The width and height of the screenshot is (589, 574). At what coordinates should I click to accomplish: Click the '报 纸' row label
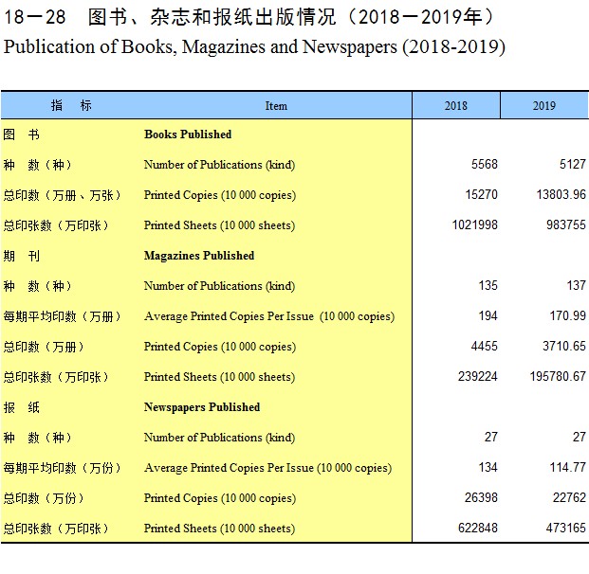22,407
